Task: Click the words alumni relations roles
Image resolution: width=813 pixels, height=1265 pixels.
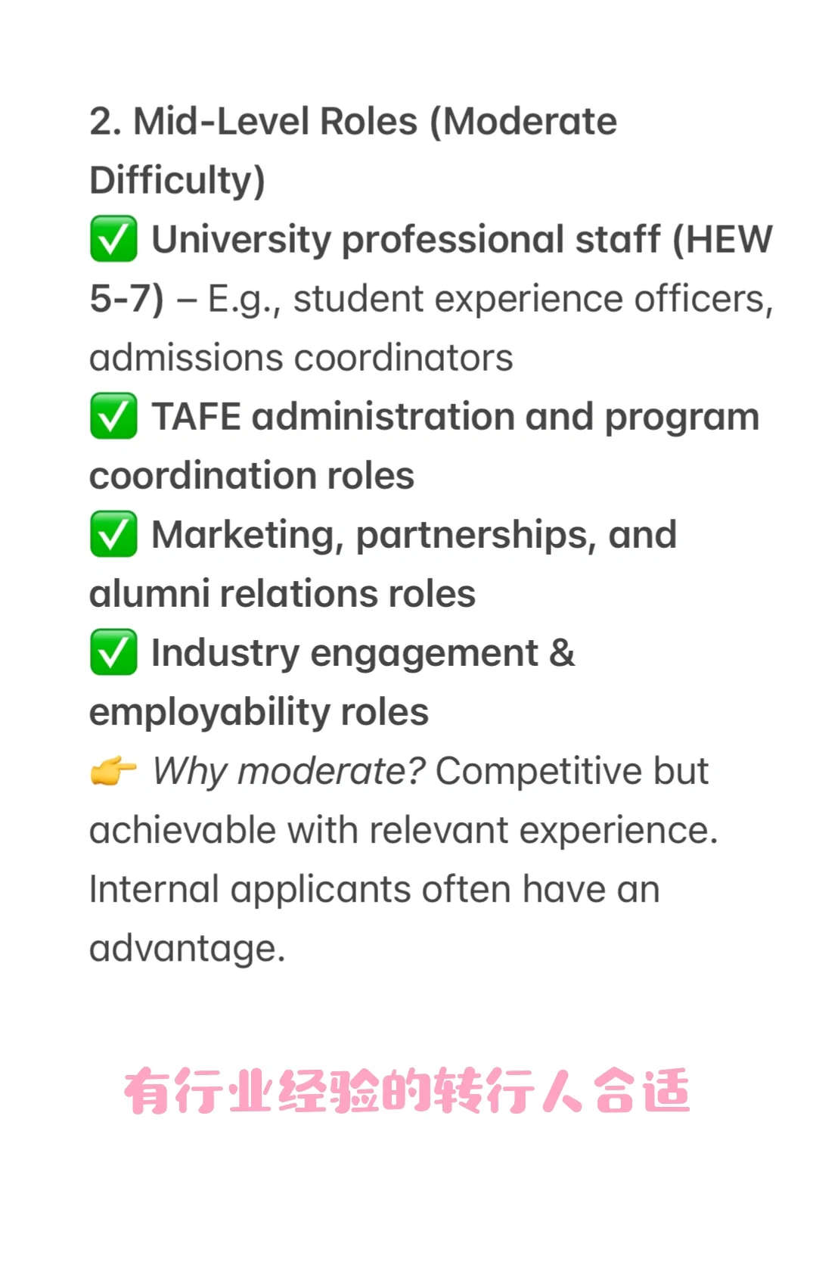Action: [x=283, y=594]
